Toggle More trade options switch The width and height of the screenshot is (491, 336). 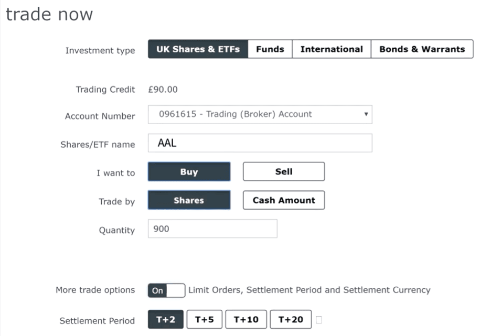(x=167, y=290)
